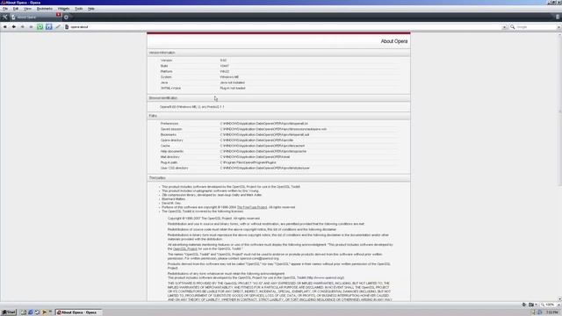
Task: Click the image display toggle icon in the status bar
Action: point(532,305)
